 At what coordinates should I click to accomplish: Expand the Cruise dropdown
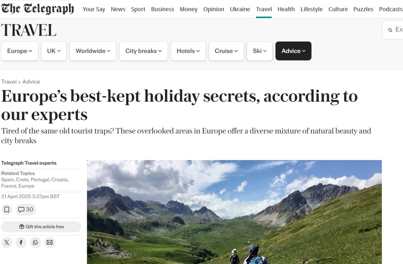[226, 51]
